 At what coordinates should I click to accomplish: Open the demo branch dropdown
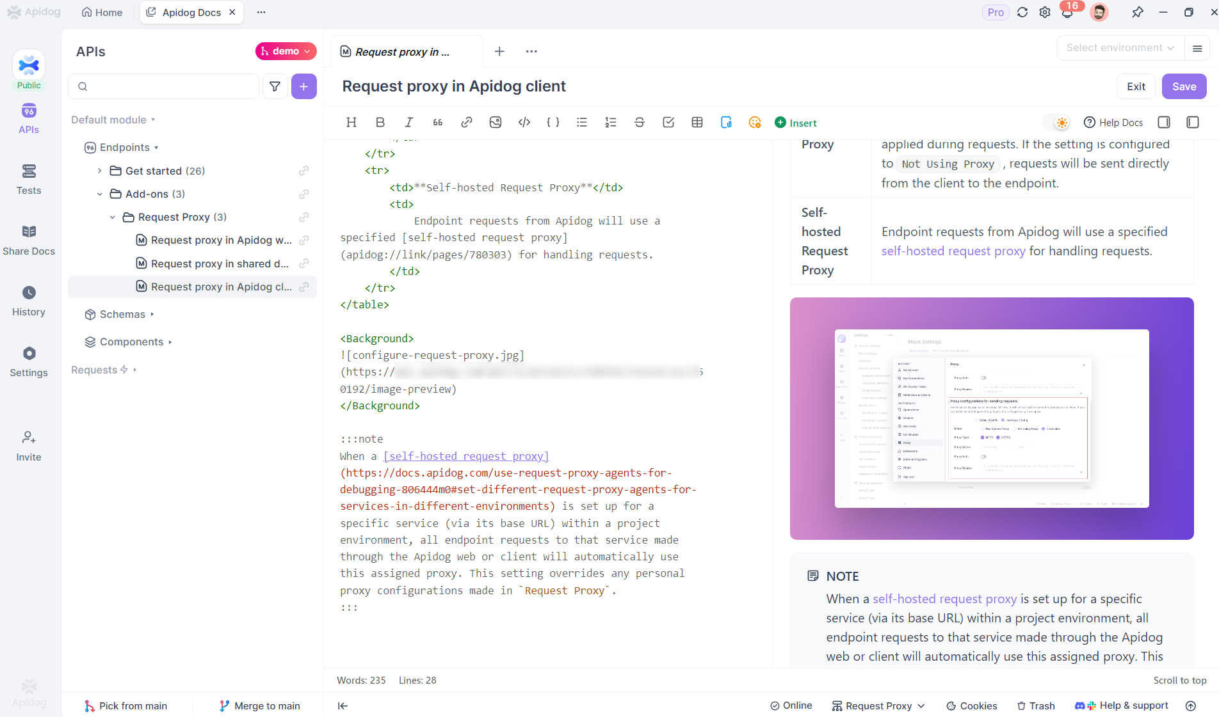(x=286, y=51)
